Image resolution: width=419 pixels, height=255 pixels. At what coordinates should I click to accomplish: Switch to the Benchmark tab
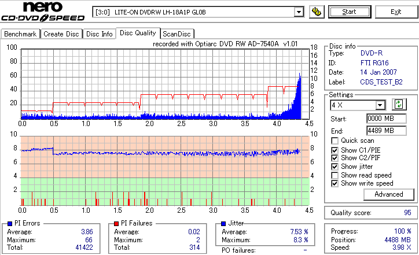tap(20, 34)
